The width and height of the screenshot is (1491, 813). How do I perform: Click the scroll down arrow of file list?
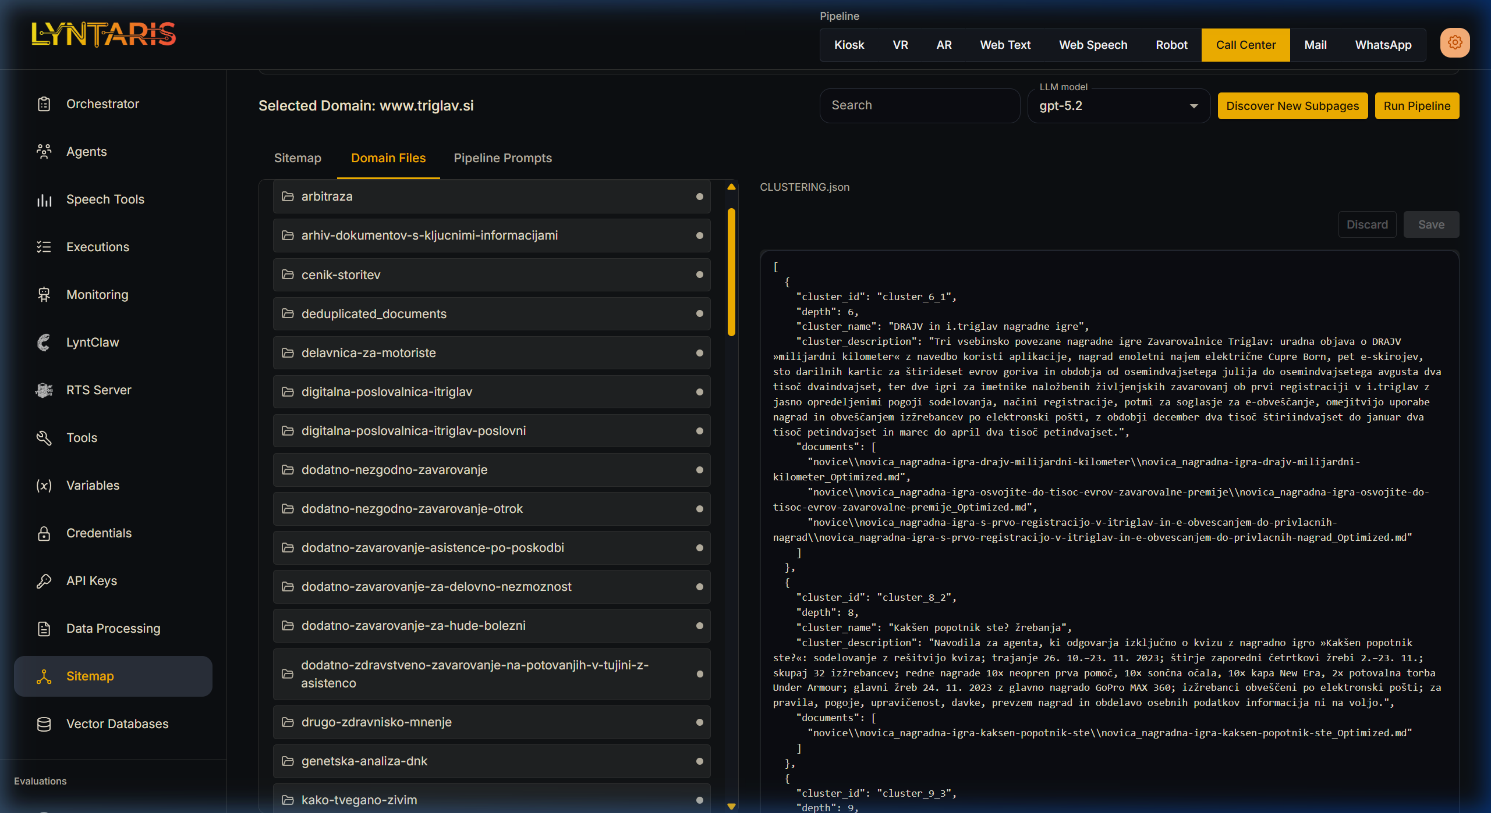[731, 807]
